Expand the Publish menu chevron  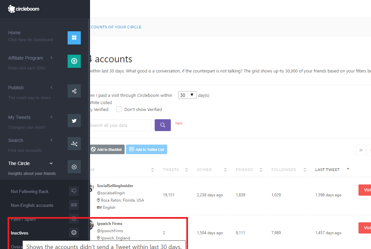tap(51, 87)
